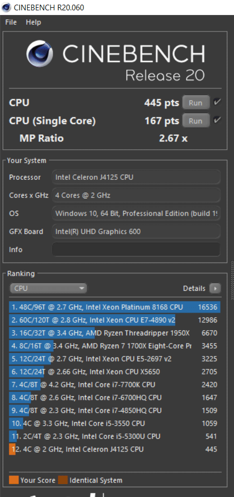The height and width of the screenshot is (497, 234).
Task: Select the Ryzen 7 1700X ranking row
Action: [114, 346]
